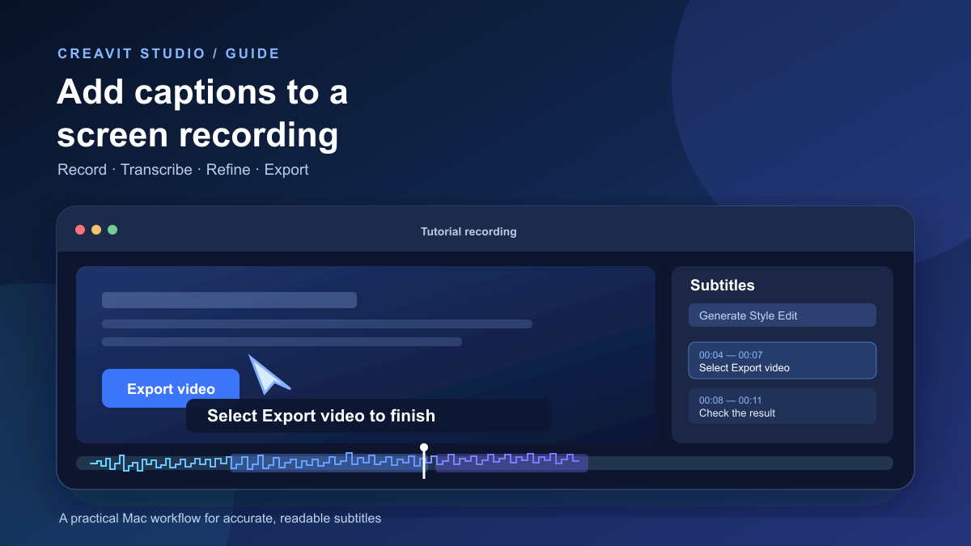The height and width of the screenshot is (546, 971).
Task: Click the timeline playhead marker
Action: 424,461
